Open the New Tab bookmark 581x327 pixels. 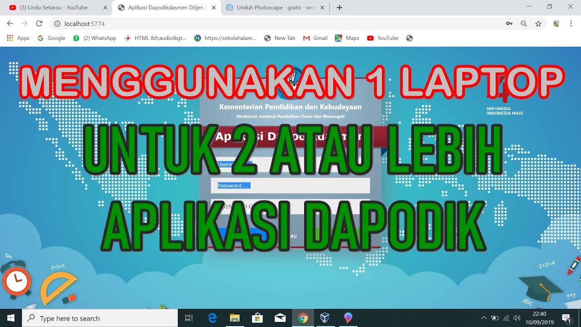(280, 38)
